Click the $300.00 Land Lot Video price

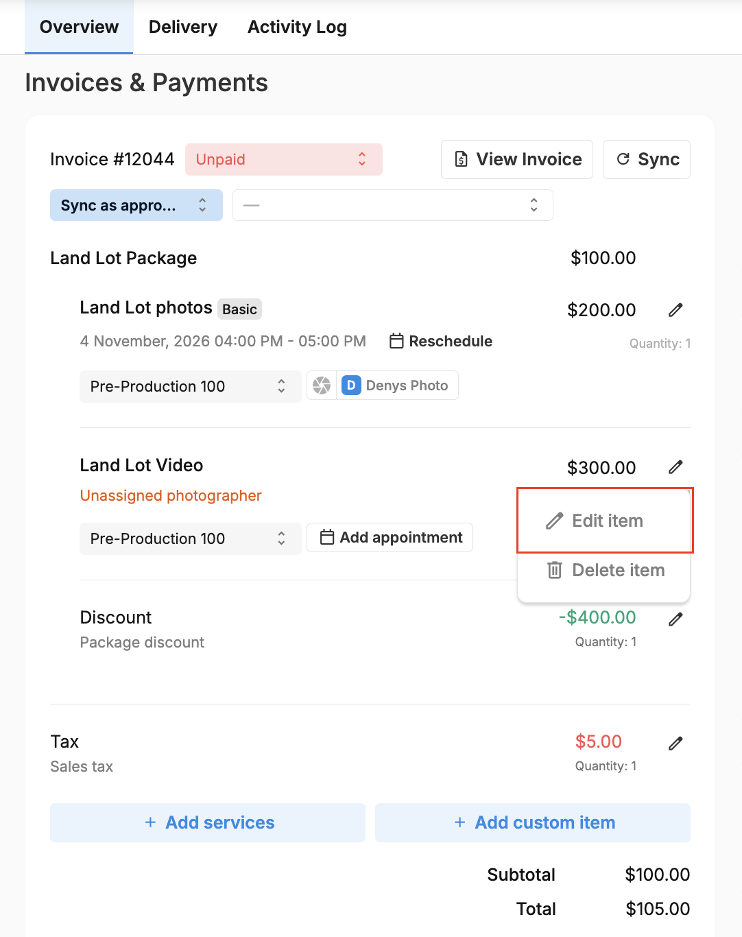[x=601, y=468]
